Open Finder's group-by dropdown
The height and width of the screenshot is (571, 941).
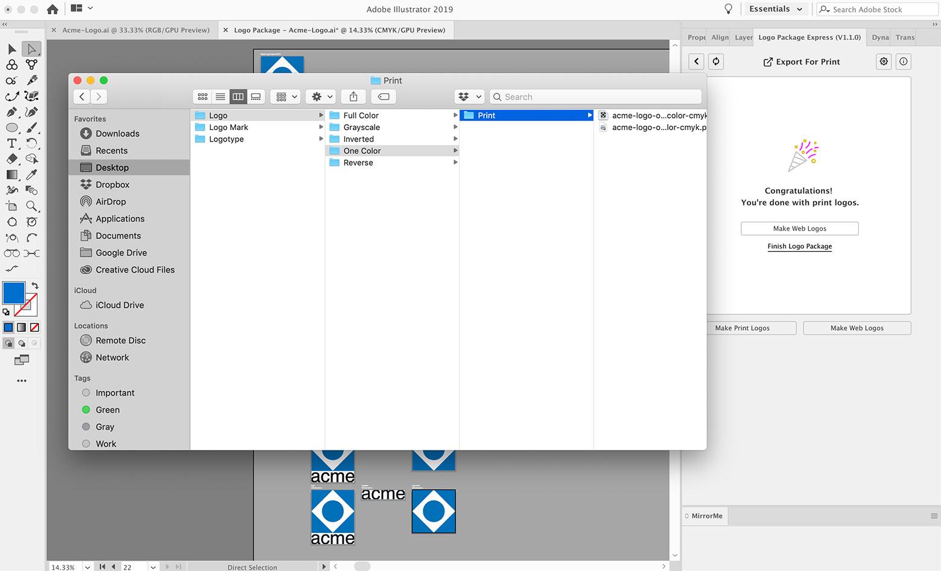[x=285, y=96]
